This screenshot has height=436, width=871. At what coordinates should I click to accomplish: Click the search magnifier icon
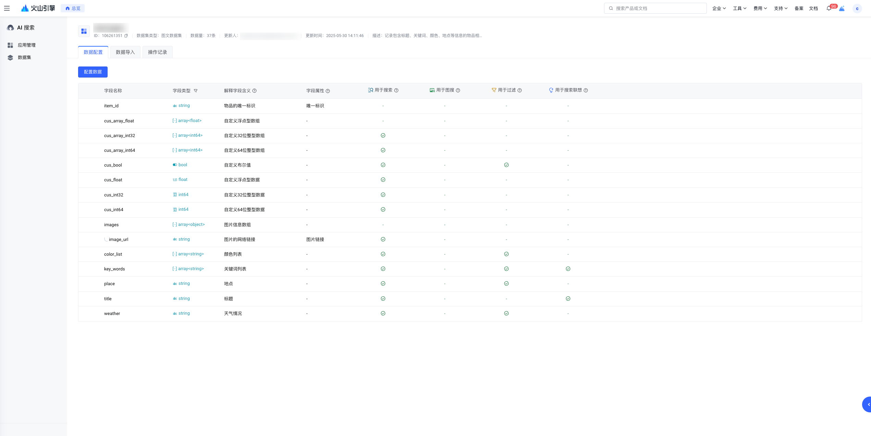[x=611, y=8]
